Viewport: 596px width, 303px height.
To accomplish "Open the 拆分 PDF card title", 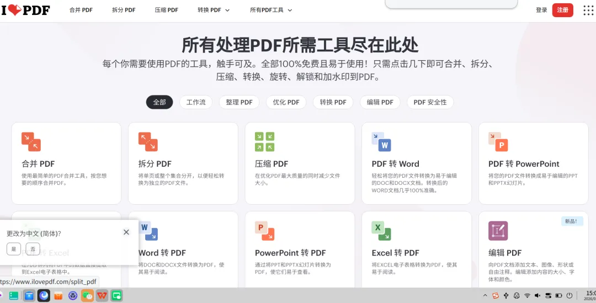I will point(155,164).
